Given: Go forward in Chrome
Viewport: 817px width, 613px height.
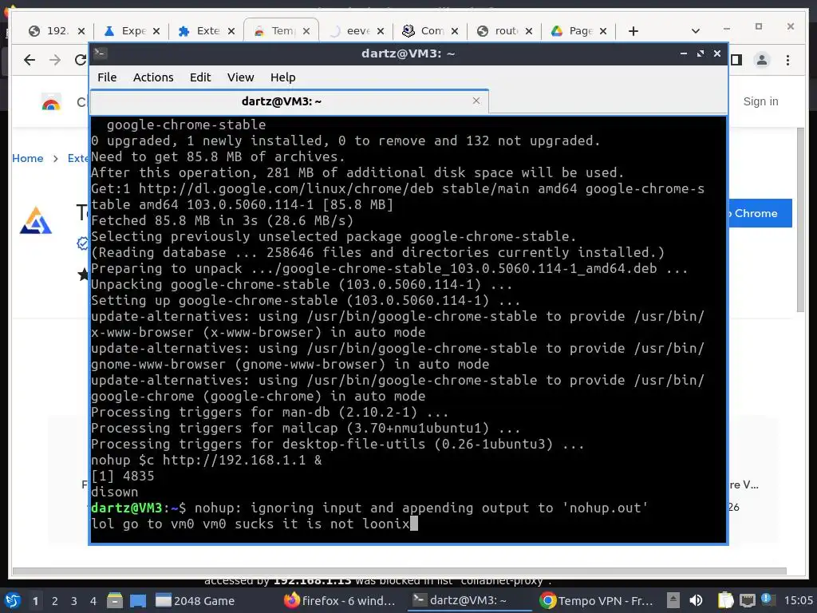Looking at the screenshot, I should pyautogui.click(x=55, y=60).
